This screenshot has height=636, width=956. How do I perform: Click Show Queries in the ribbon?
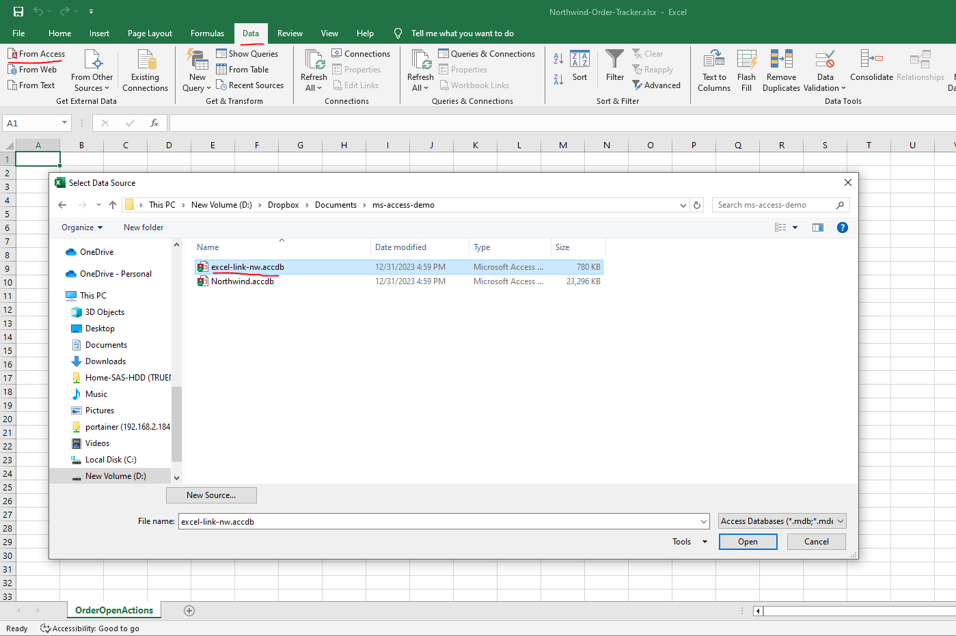coord(247,54)
